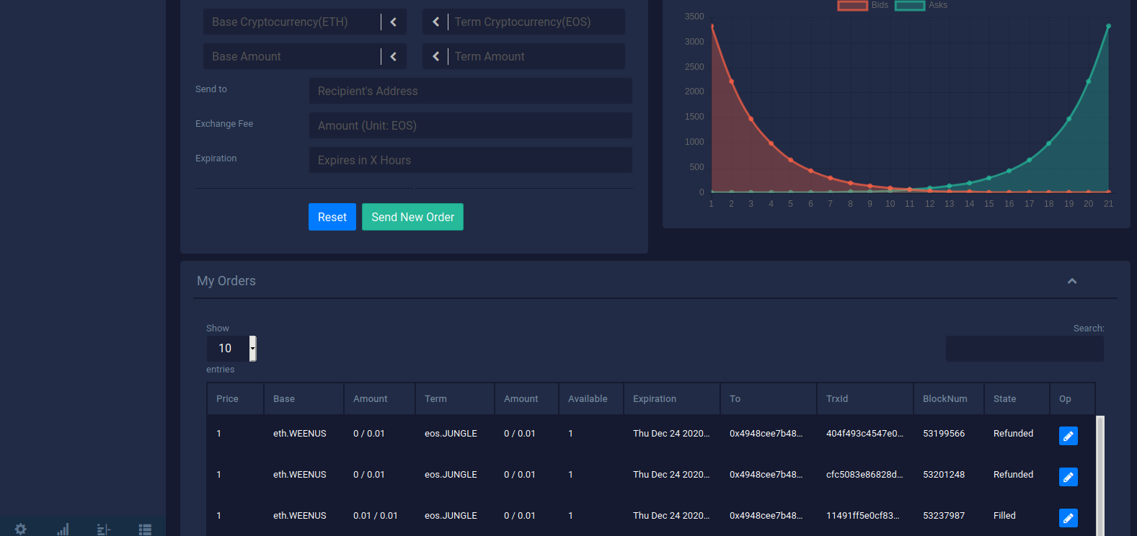This screenshot has height=536, width=1137.
Task: Click the orders table Search box
Action: click(x=1024, y=349)
